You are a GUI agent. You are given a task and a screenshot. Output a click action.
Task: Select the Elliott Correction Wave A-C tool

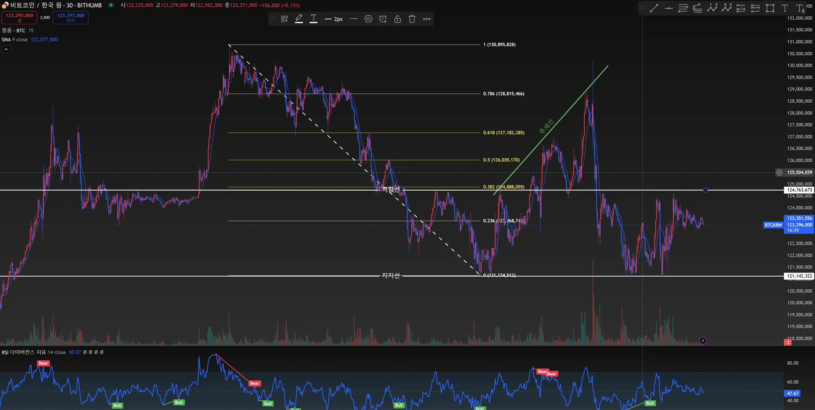click(x=726, y=8)
